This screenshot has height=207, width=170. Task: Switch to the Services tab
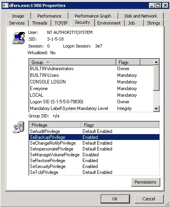click(17, 23)
